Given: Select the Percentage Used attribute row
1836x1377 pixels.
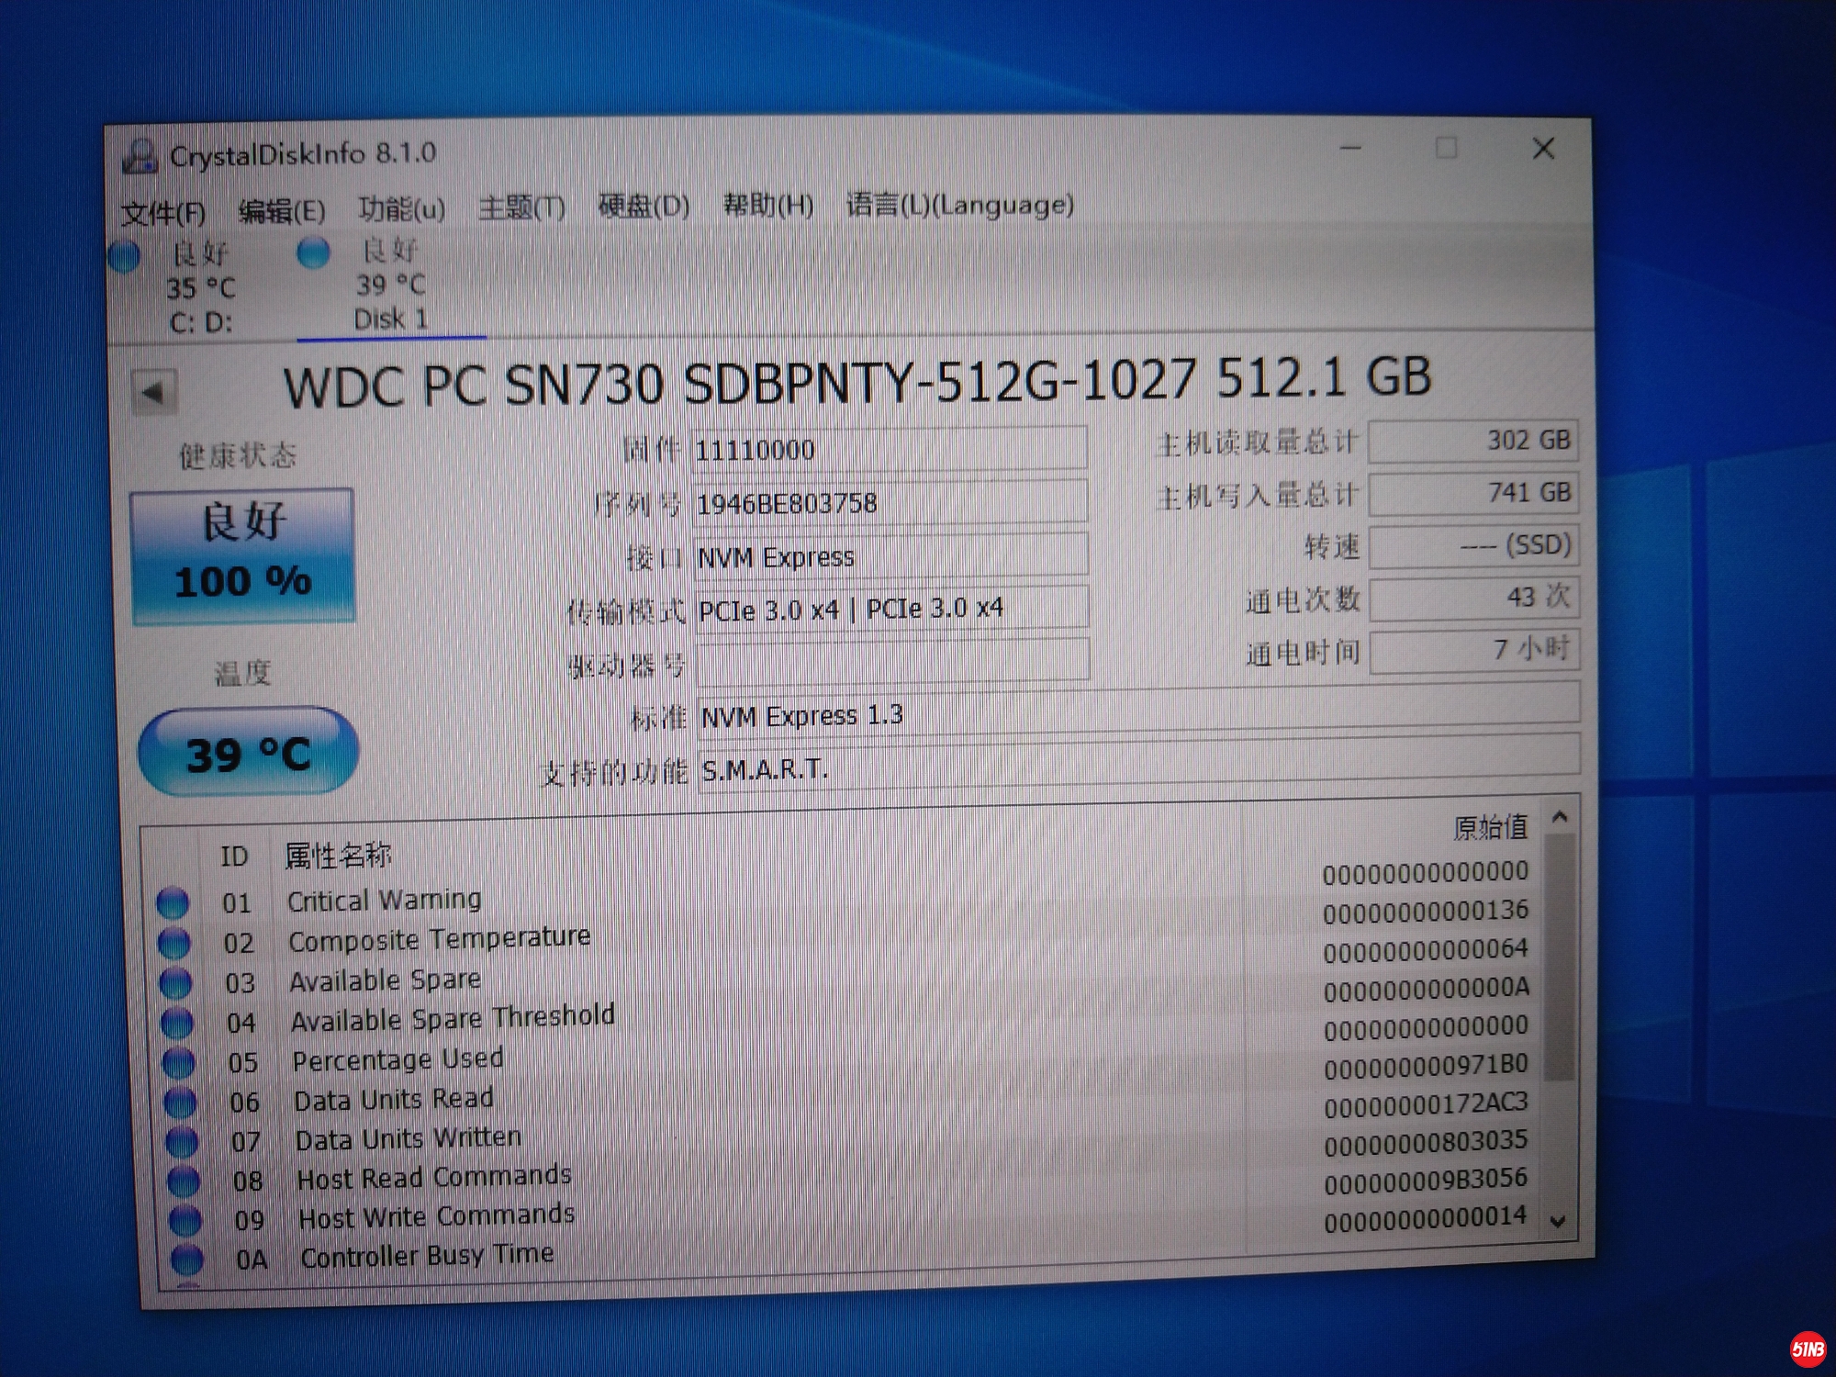Looking at the screenshot, I should coord(397,1060).
